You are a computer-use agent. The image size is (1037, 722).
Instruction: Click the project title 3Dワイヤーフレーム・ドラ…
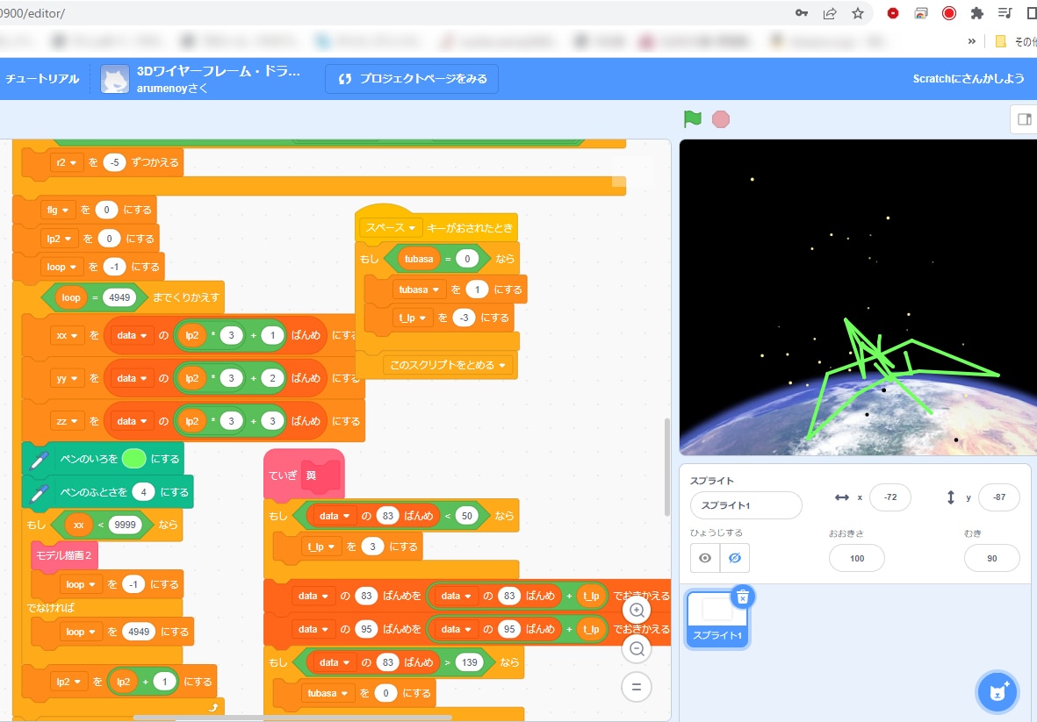[219, 71]
